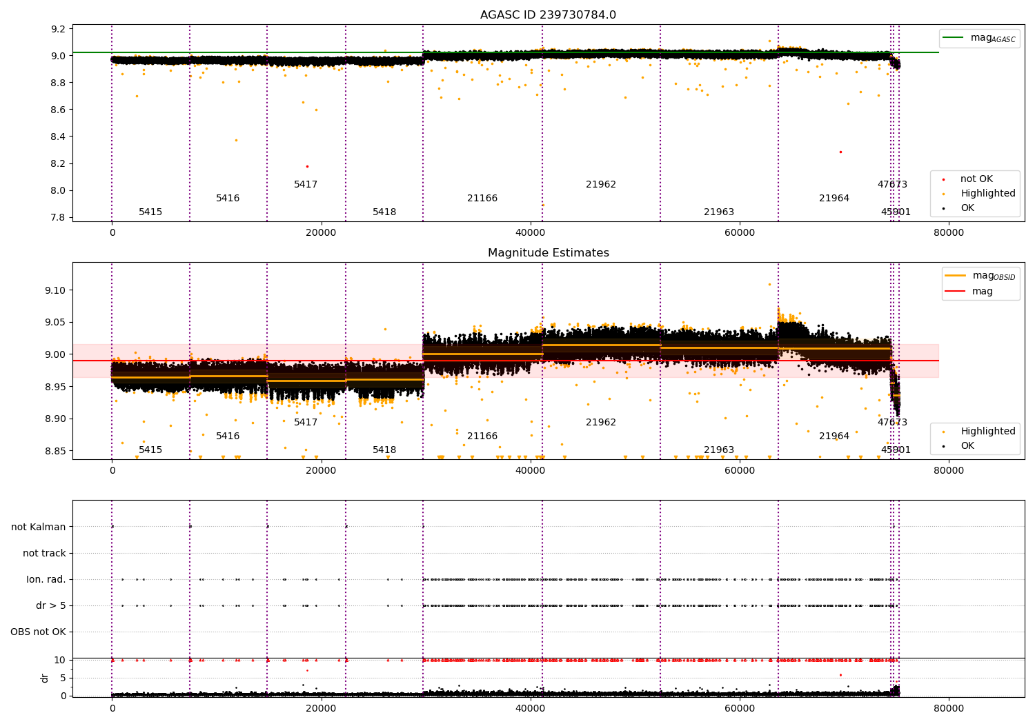Click 'OK' legend entry in middle panel
The height and width of the screenshot is (724, 1035).
pyautogui.click(x=958, y=446)
